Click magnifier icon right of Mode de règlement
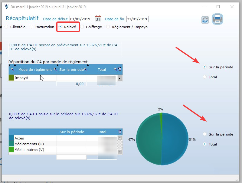This screenshot has height=183, width=242. click(x=55, y=70)
